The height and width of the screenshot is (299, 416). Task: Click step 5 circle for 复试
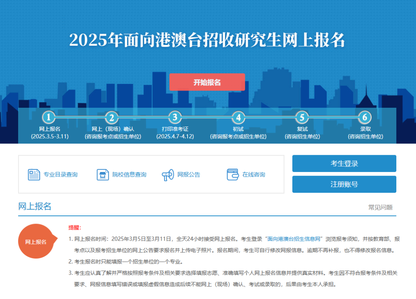click(x=302, y=117)
